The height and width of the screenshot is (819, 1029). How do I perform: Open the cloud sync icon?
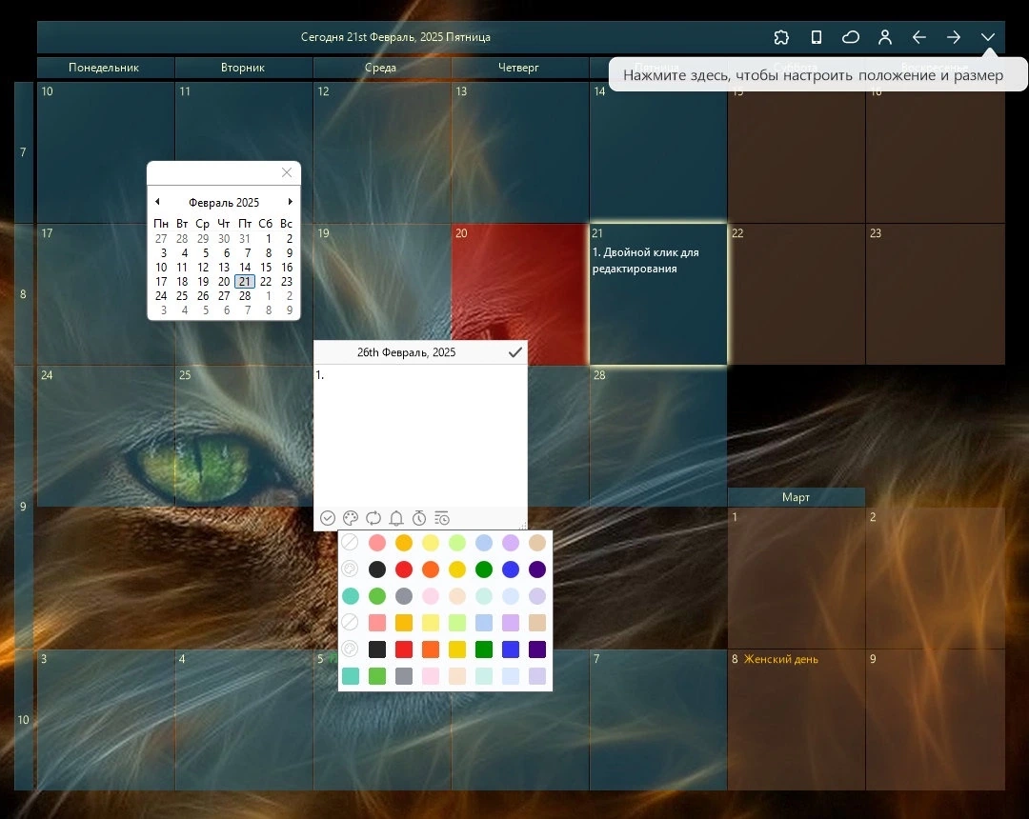851,37
